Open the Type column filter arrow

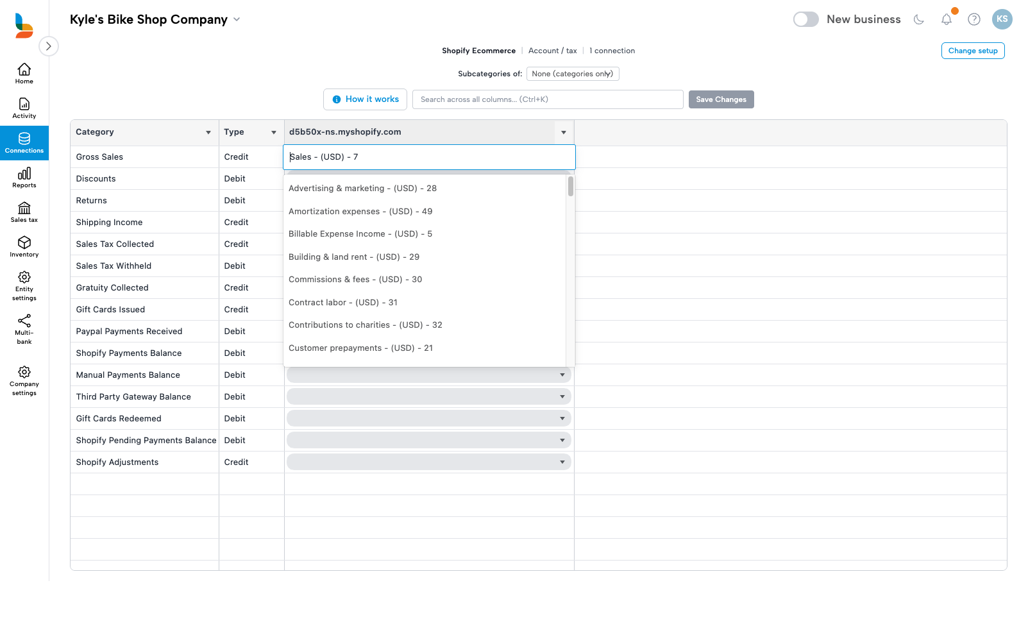[x=274, y=133]
